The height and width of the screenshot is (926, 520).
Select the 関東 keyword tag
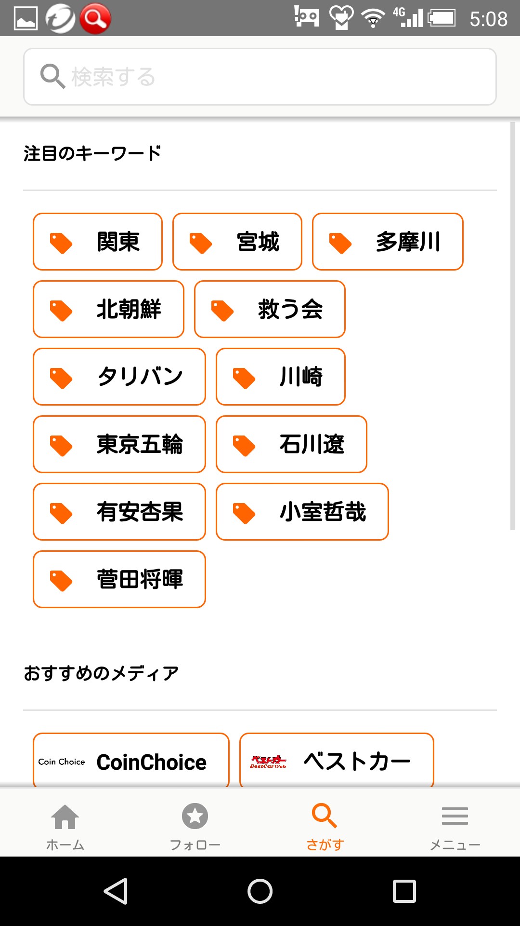[98, 242]
